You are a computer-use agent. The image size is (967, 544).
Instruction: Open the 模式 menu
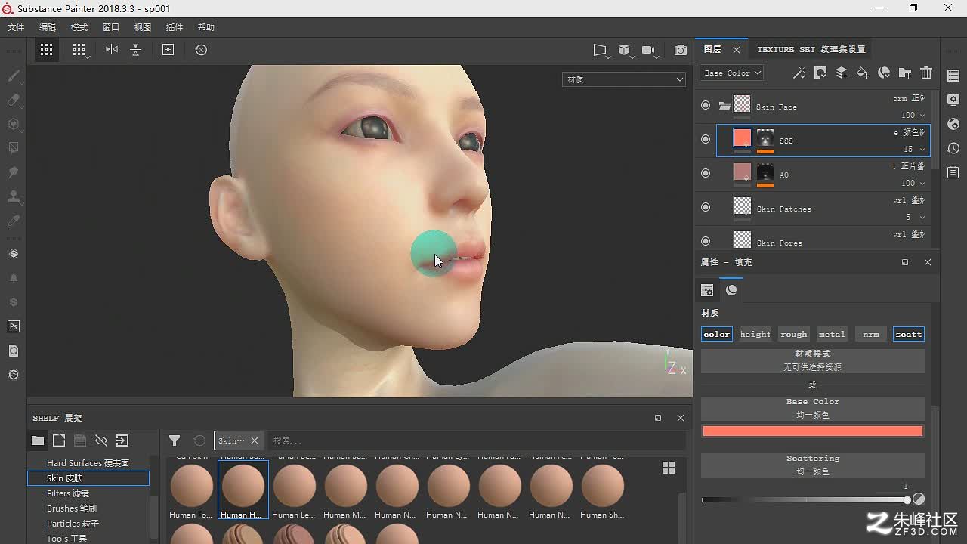click(79, 27)
